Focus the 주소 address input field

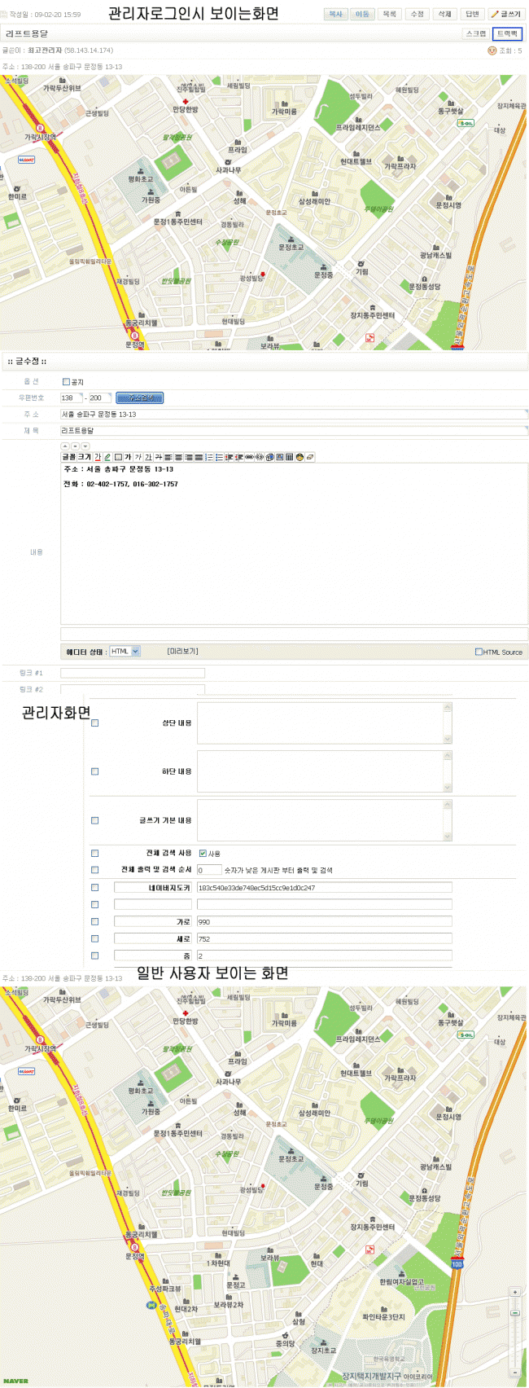294,414
